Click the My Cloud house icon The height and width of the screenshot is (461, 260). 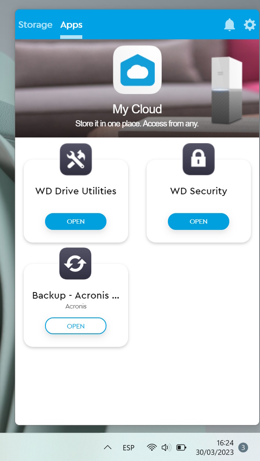137,70
